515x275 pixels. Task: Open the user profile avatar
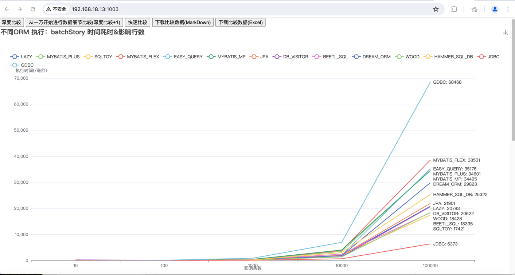pyautogui.click(x=495, y=9)
